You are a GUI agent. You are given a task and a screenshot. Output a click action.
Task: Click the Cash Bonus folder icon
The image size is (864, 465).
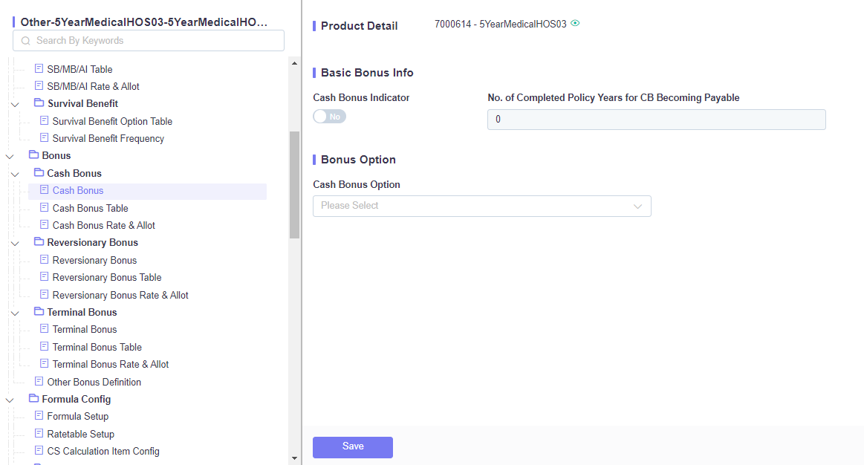click(39, 172)
